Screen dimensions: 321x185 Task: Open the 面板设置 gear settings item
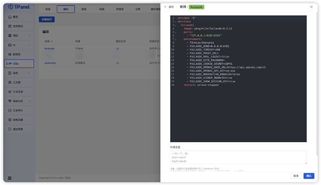click(19, 120)
